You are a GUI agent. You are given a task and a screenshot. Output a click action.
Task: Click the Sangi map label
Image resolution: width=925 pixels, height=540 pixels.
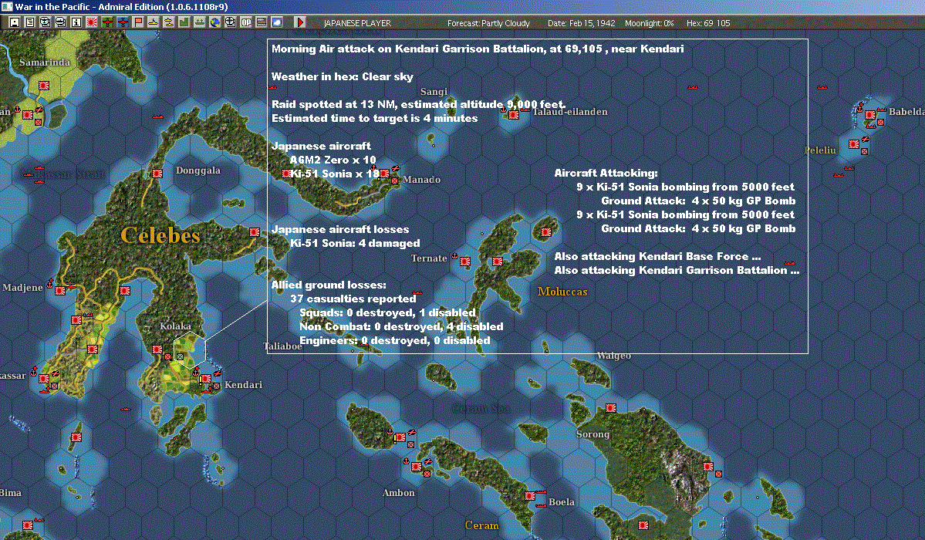click(434, 92)
